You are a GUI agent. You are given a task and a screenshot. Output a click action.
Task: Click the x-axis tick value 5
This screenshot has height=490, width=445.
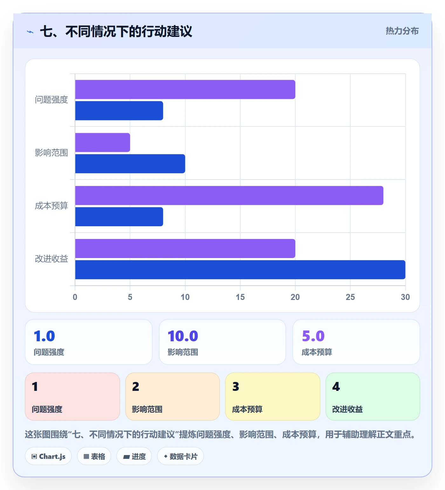(x=130, y=297)
